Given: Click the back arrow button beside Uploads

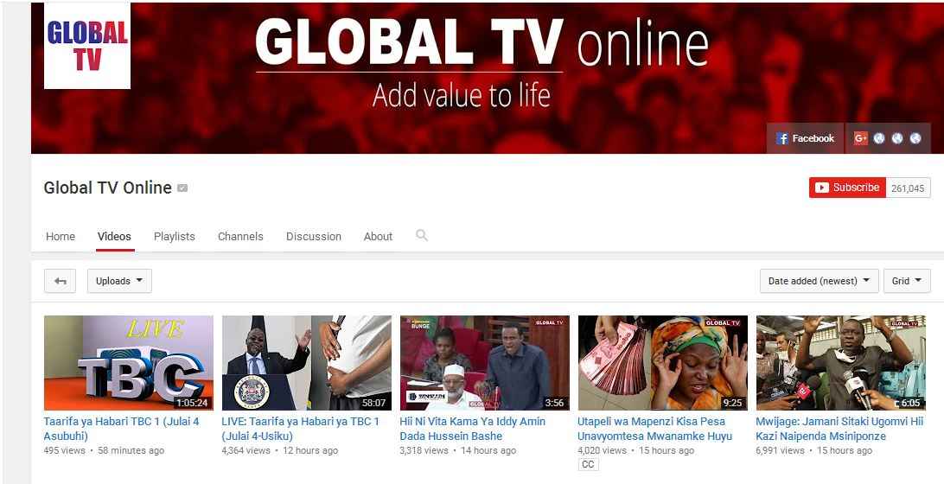Looking at the screenshot, I should (61, 281).
